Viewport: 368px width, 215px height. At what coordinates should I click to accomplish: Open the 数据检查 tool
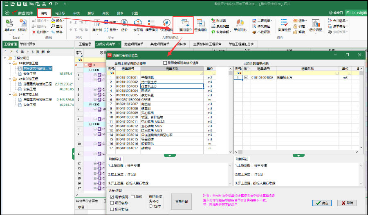285,24
